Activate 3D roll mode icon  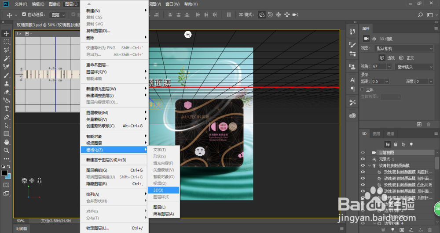tap(270, 14)
